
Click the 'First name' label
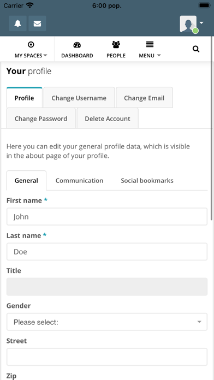coord(24,200)
